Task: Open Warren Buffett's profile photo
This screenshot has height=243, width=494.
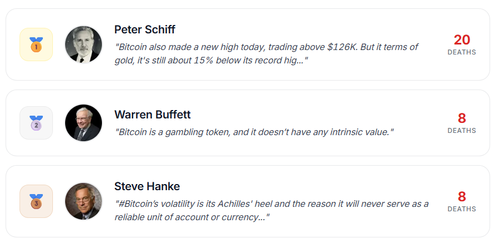Action: click(84, 123)
